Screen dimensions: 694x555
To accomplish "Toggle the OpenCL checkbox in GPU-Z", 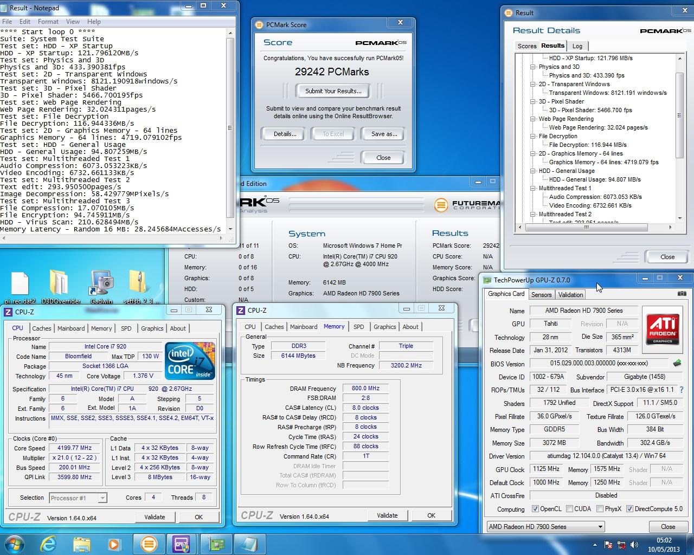I will [535, 509].
